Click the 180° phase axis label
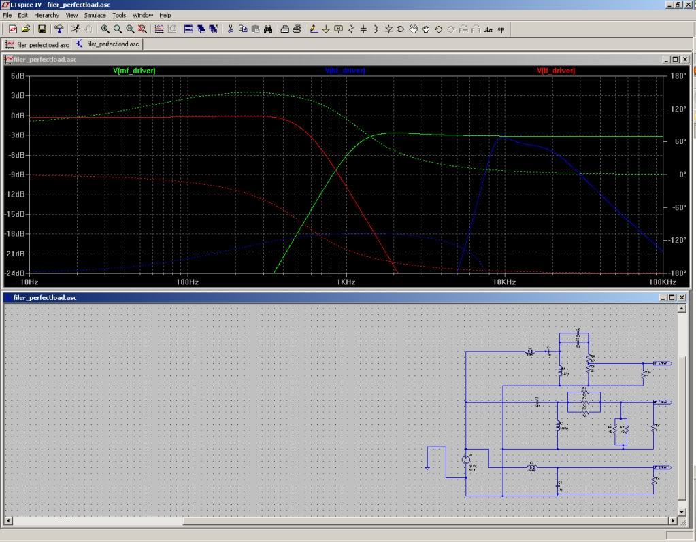Screen dimensions: 696x542 [x=678, y=76]
